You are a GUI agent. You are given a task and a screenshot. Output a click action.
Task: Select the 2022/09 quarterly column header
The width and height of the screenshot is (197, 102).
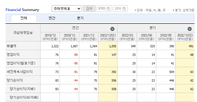tap(166, 37)
